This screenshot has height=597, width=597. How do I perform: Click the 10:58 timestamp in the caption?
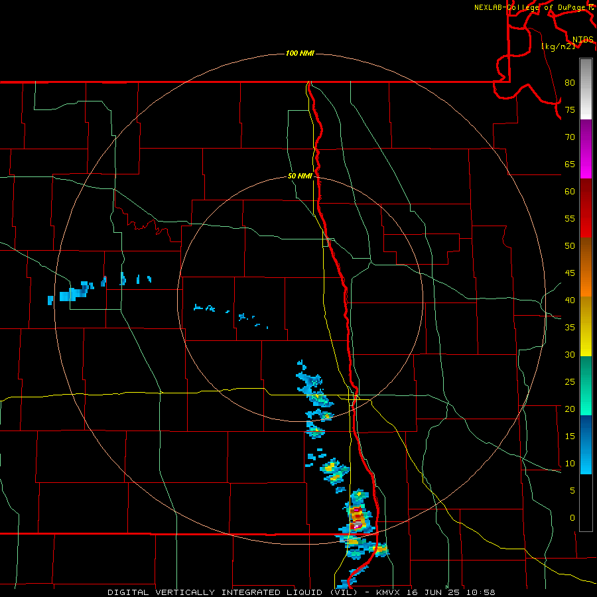click(481, 592)
